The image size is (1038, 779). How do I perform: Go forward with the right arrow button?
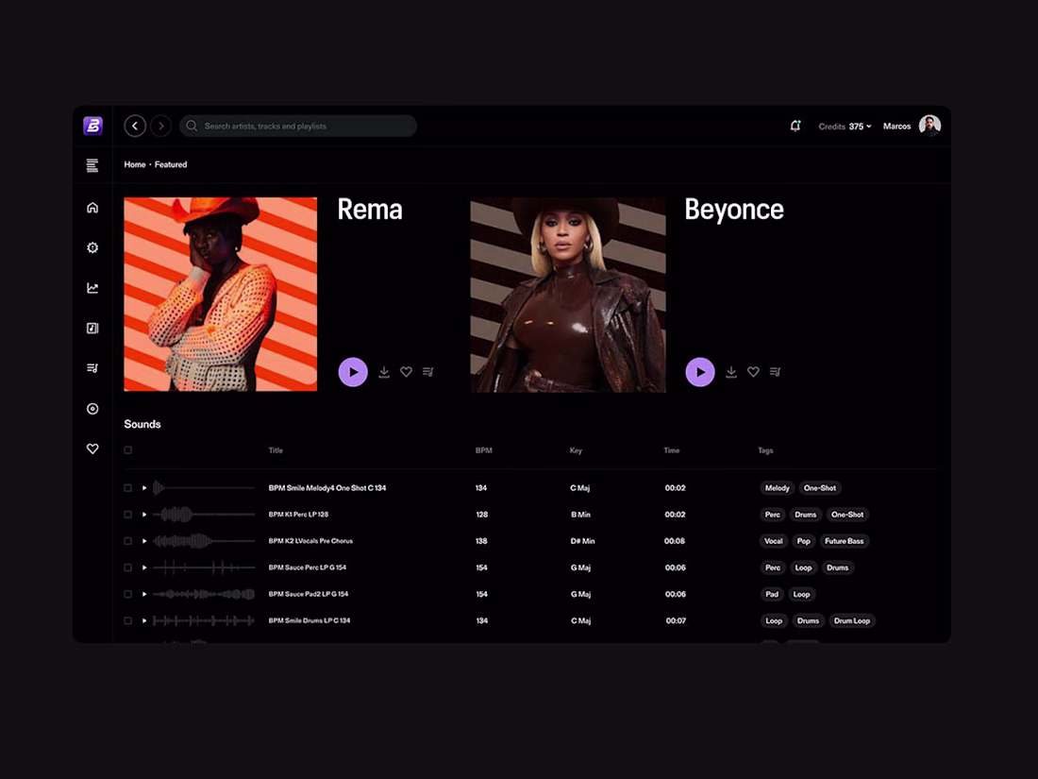(x=160, y=126)
